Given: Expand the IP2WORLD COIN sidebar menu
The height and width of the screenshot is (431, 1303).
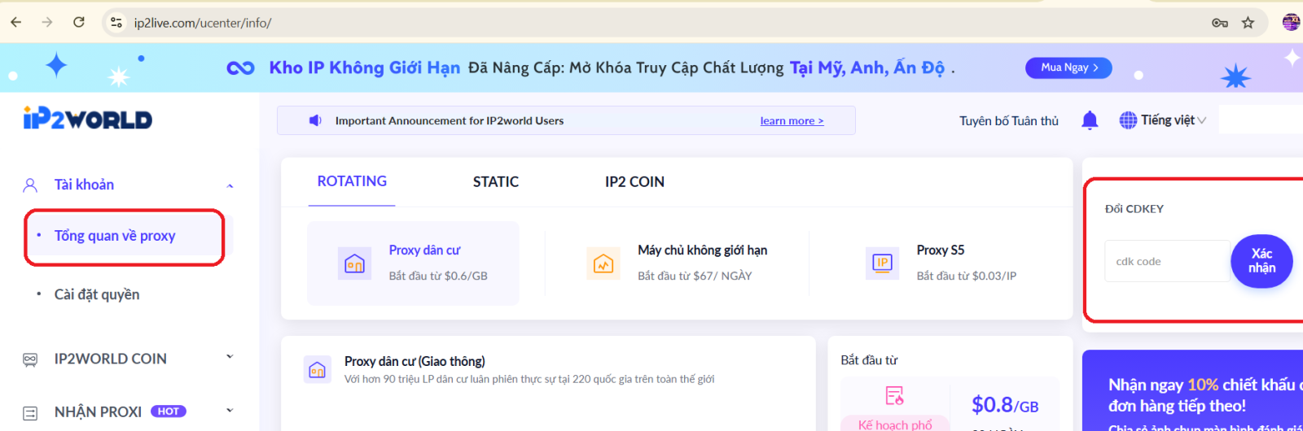Looking at the screenshot, I should coord(230,357).
